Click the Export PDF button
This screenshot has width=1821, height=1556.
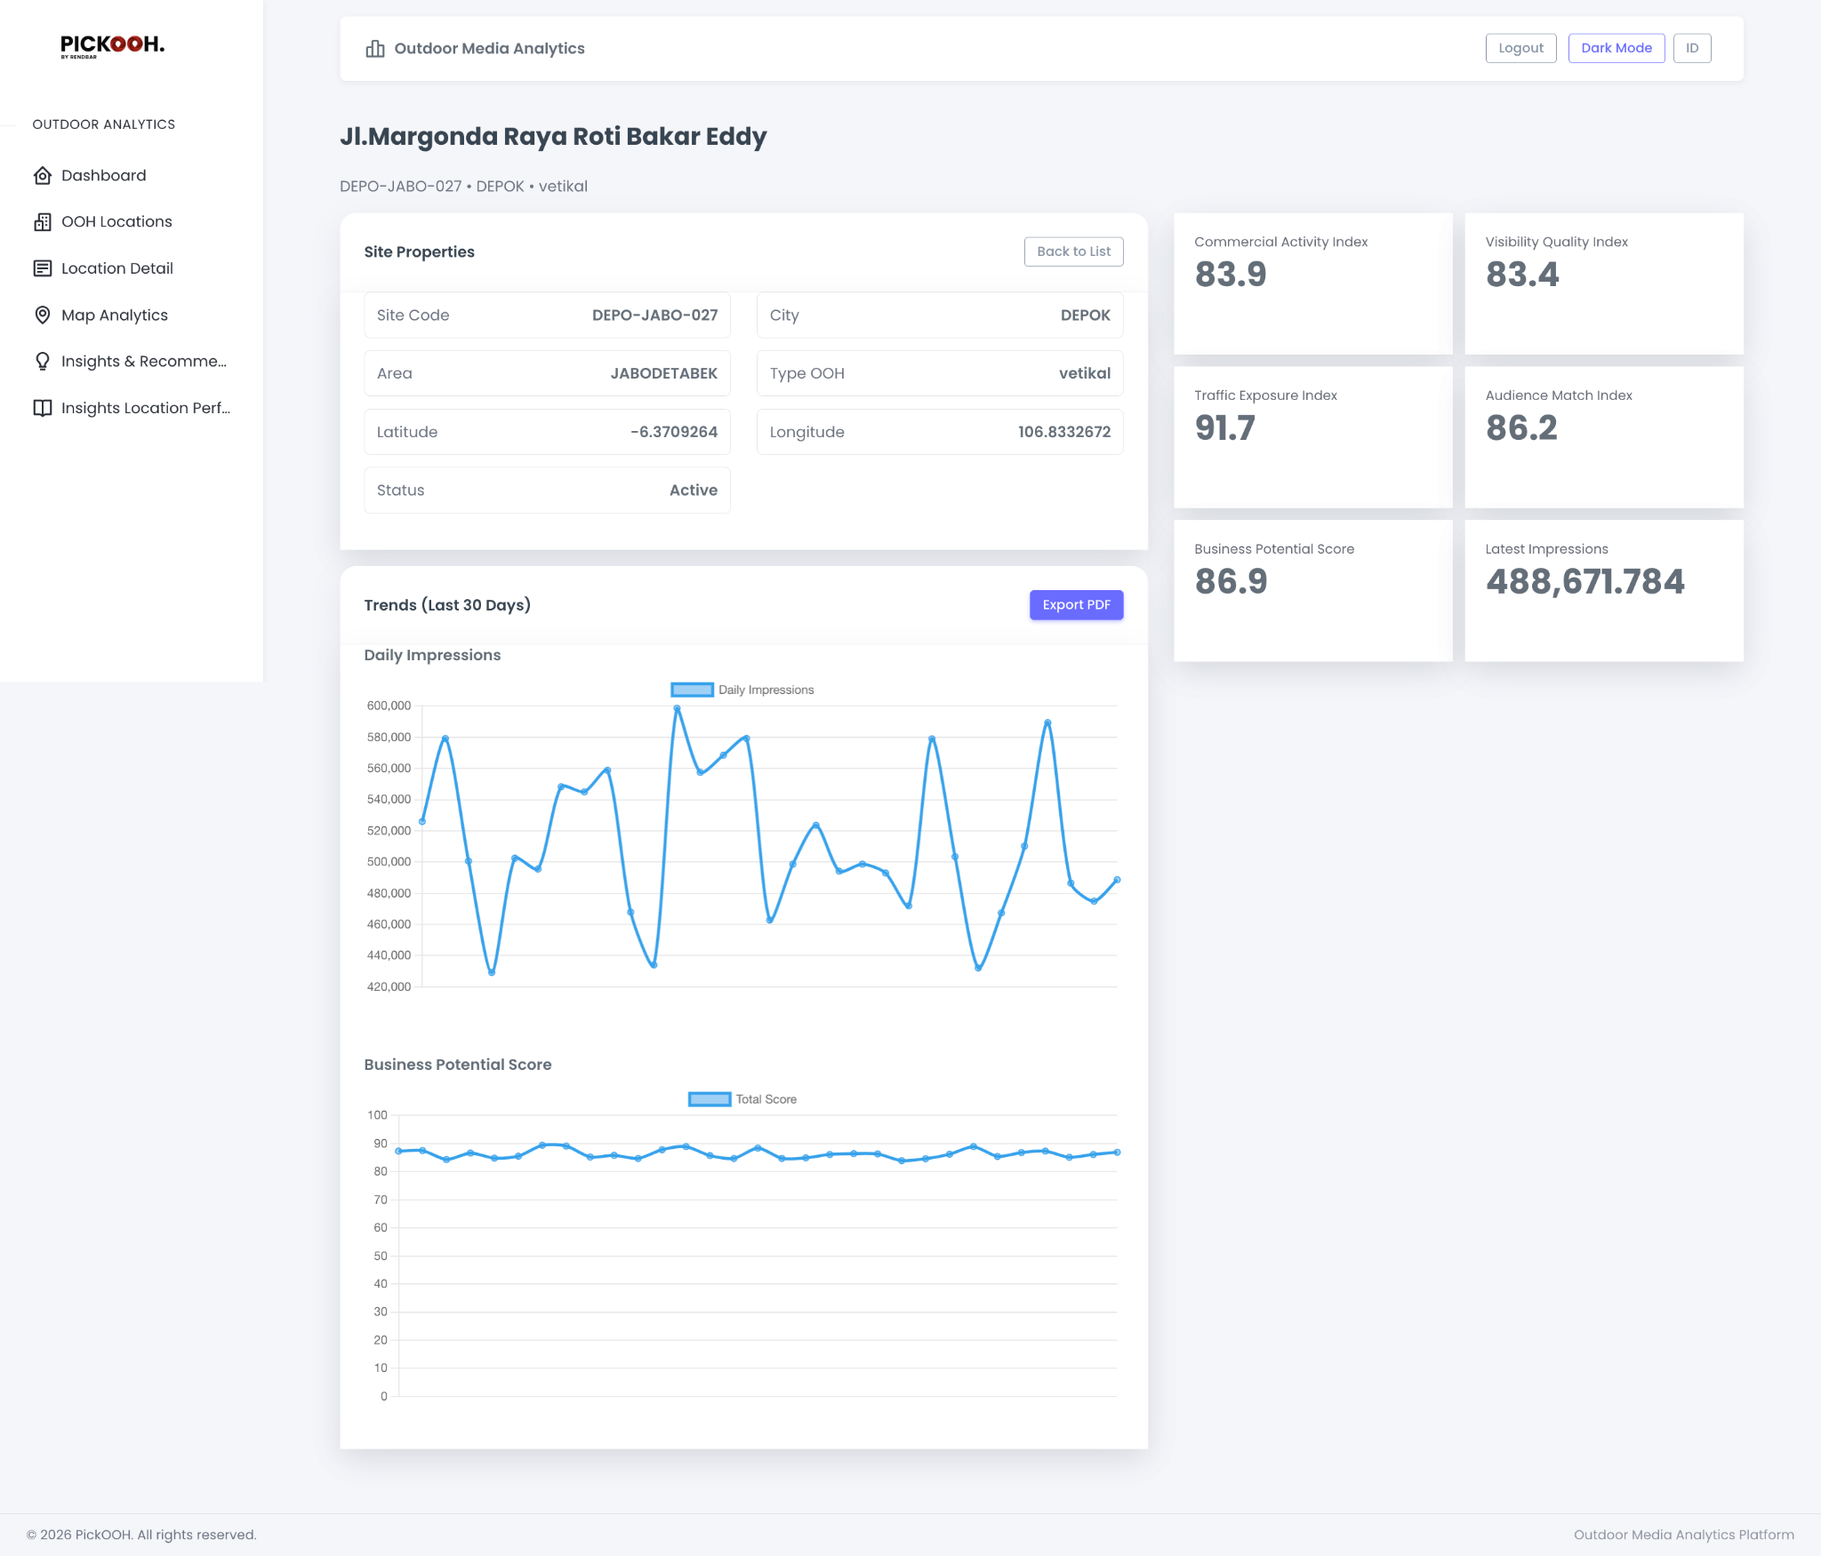tap(1077, 604)
